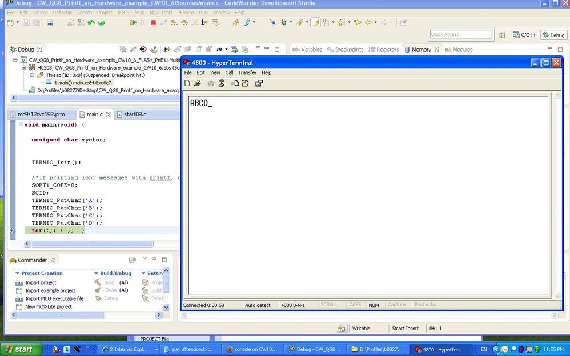Click the Debug perspective button
Viewport: 570px width, 356px height.
pos(553,35)
